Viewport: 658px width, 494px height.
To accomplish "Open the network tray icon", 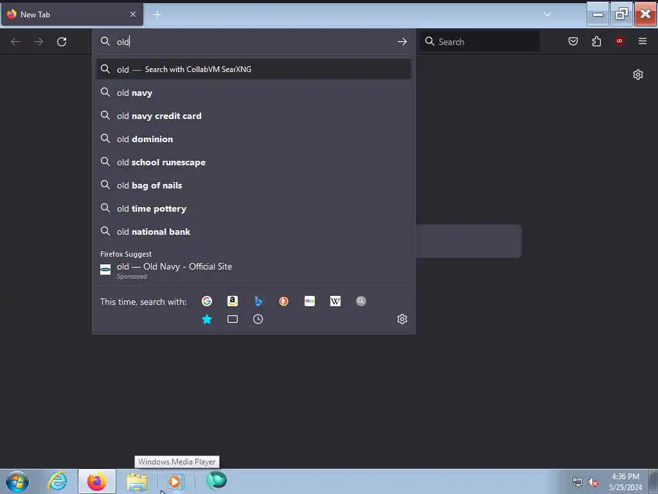I will (x=578, y=482).
